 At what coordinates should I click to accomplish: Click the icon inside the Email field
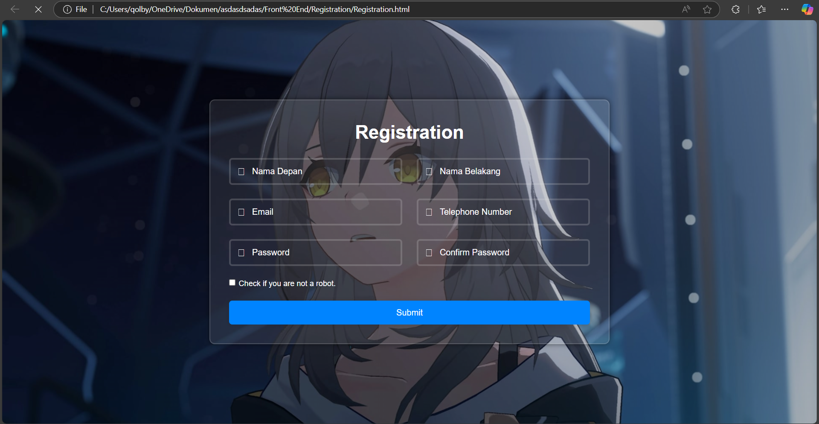coord(241,212)
